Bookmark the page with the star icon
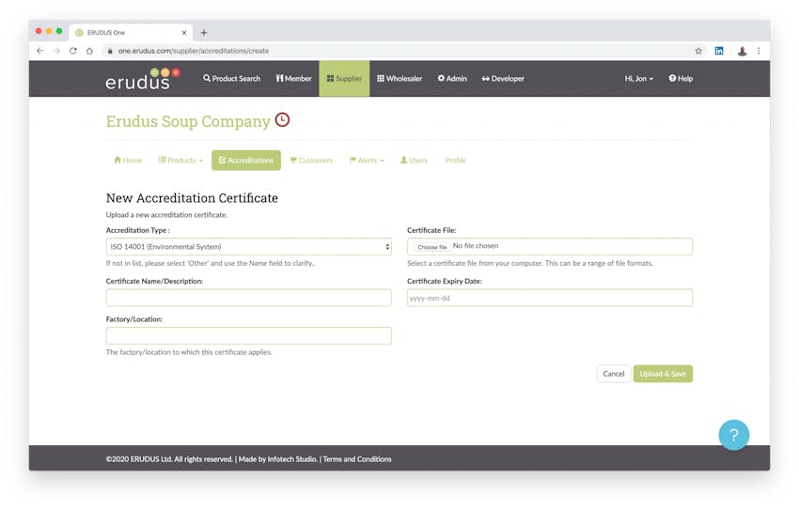Image resolution: width=799 pixels, height=509 pixels. pyautogui.click(x=698, y=51)
